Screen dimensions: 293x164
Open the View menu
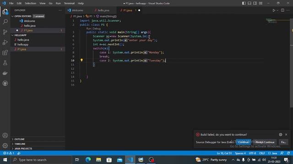[x=42, y=3]
